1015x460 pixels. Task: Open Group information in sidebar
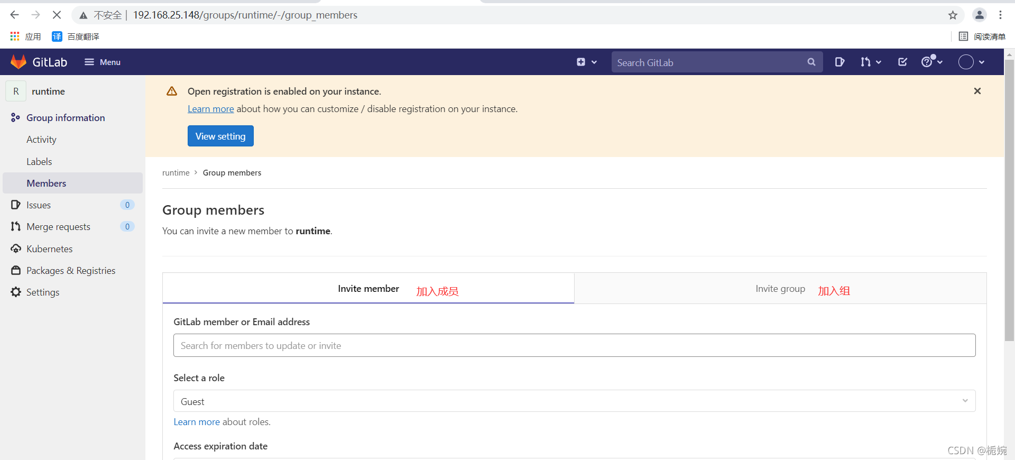66,117
